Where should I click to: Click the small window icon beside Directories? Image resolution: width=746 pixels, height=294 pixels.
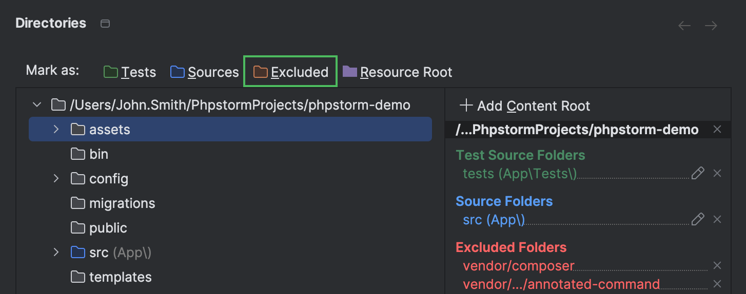pyautogui.click(x=105, y=24)
